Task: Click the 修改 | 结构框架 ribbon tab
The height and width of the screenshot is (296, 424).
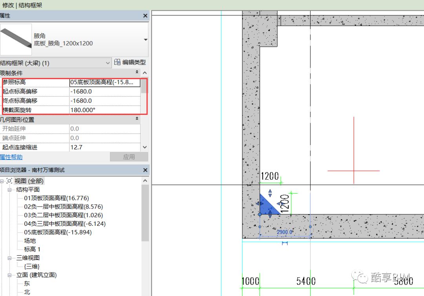Action: (22, 5)
